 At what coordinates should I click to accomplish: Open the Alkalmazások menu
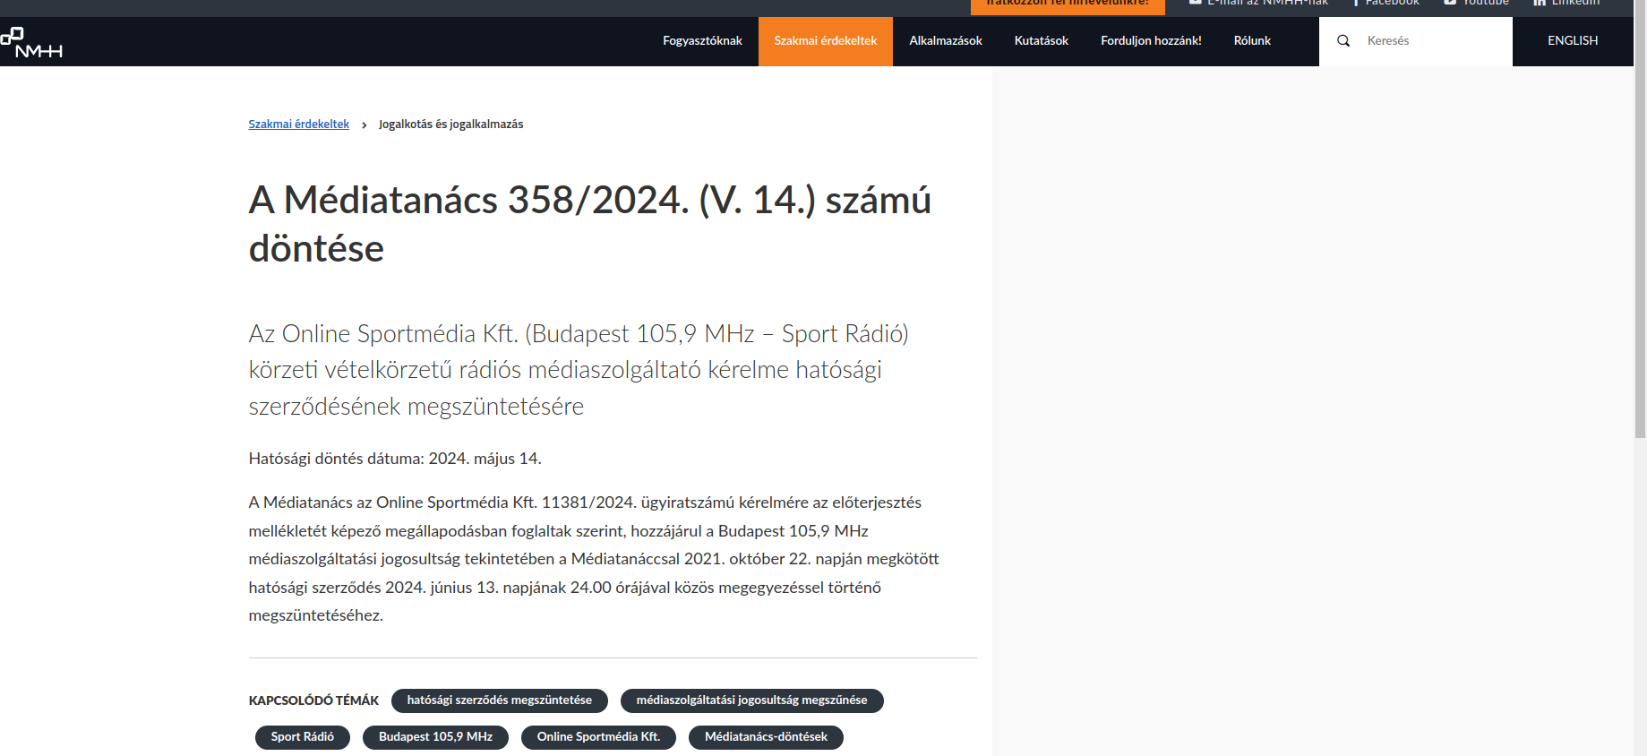pos(945,41)
